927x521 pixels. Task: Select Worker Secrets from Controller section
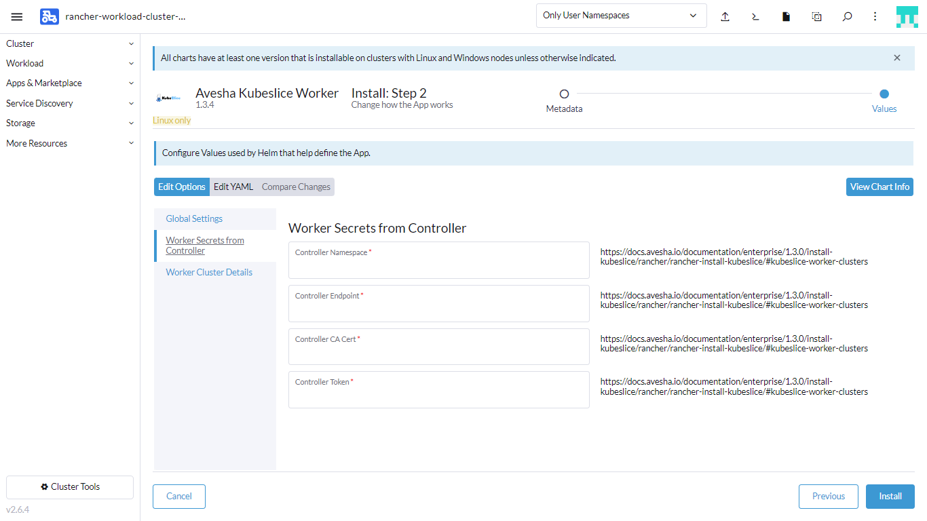pyautogui.click(x=215, y=246)
